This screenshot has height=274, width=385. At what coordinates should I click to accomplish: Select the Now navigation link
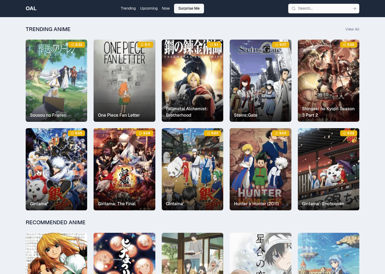tap(166, 9)
